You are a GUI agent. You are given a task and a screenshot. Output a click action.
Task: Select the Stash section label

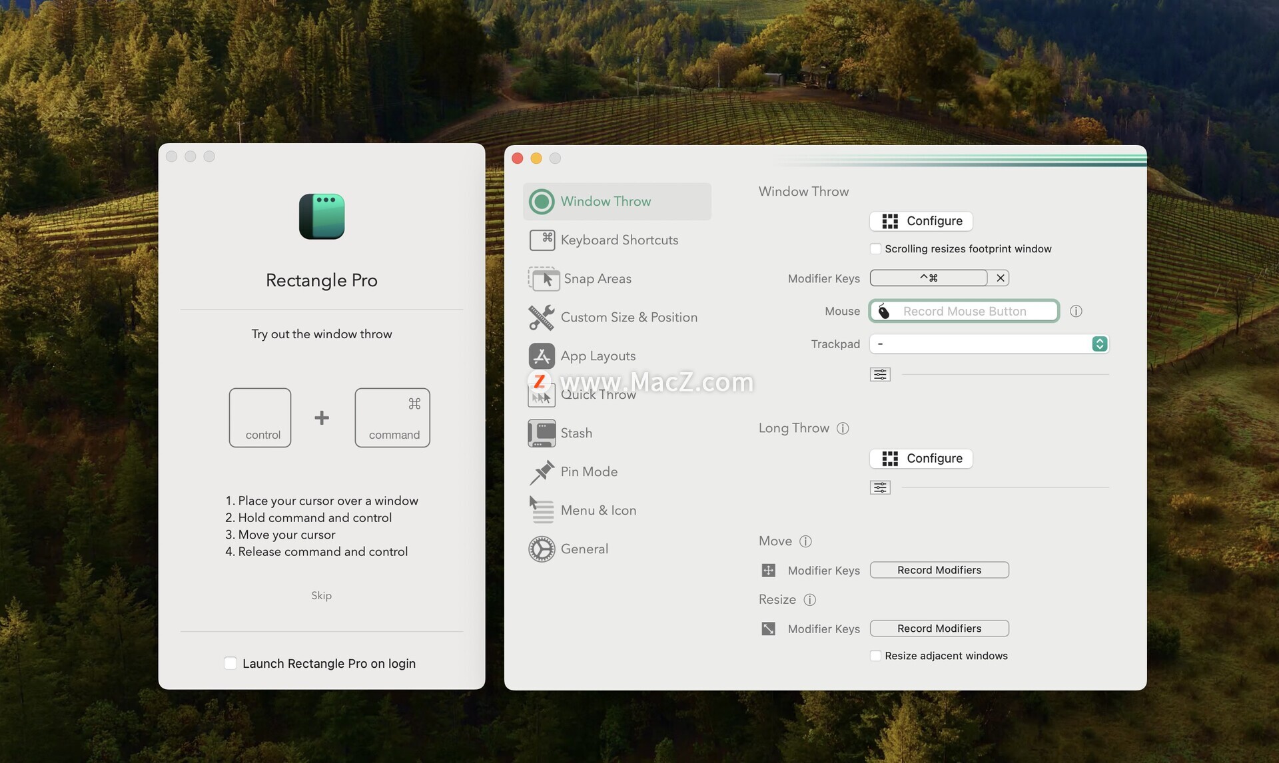pyautogui.click(x=576, y=433)
